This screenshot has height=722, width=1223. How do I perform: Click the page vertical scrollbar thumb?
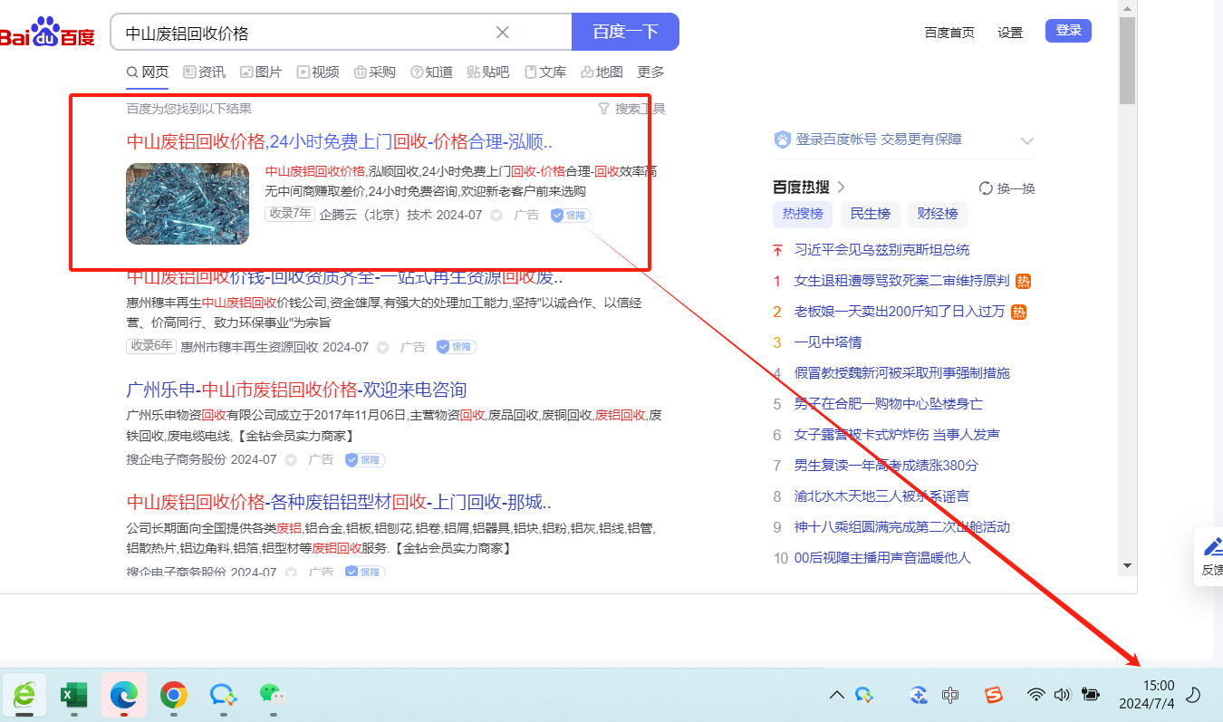[x=1127, y=62]
